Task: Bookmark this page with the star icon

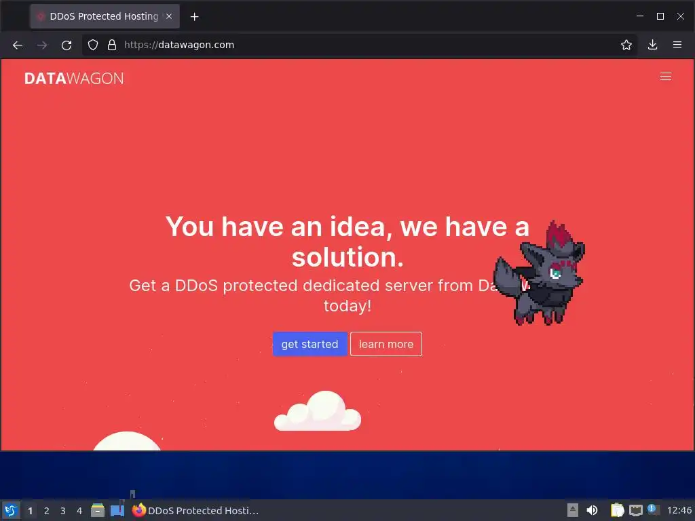Action: pyautogui.click(x=626, y=45)
